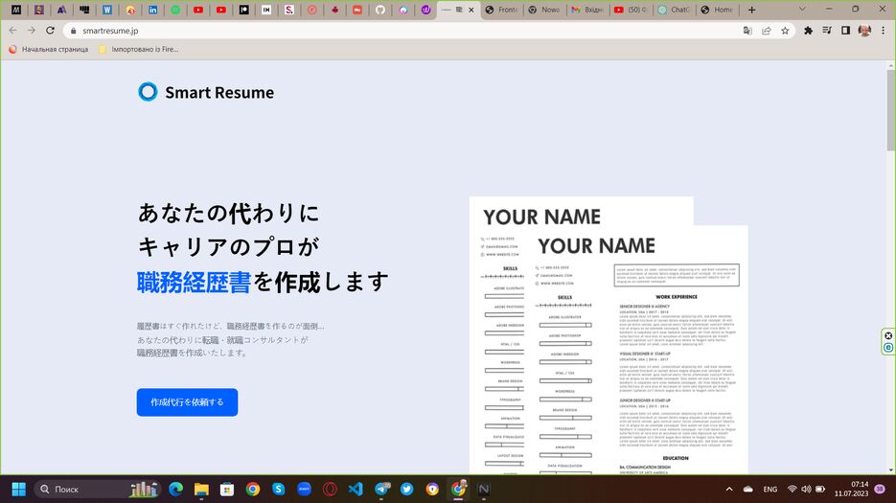Viewport: 896px width, 503px height.
Task: Reload the page with the refresh icon
Action: click(x=51, y=30)
